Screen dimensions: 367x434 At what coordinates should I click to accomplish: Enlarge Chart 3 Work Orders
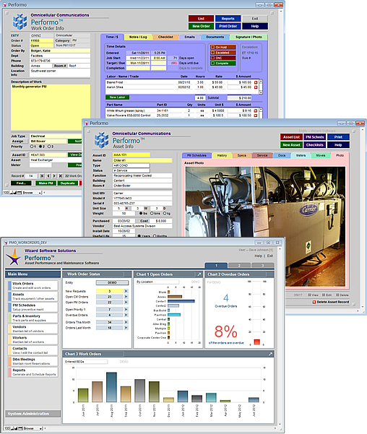pos(270,354)
